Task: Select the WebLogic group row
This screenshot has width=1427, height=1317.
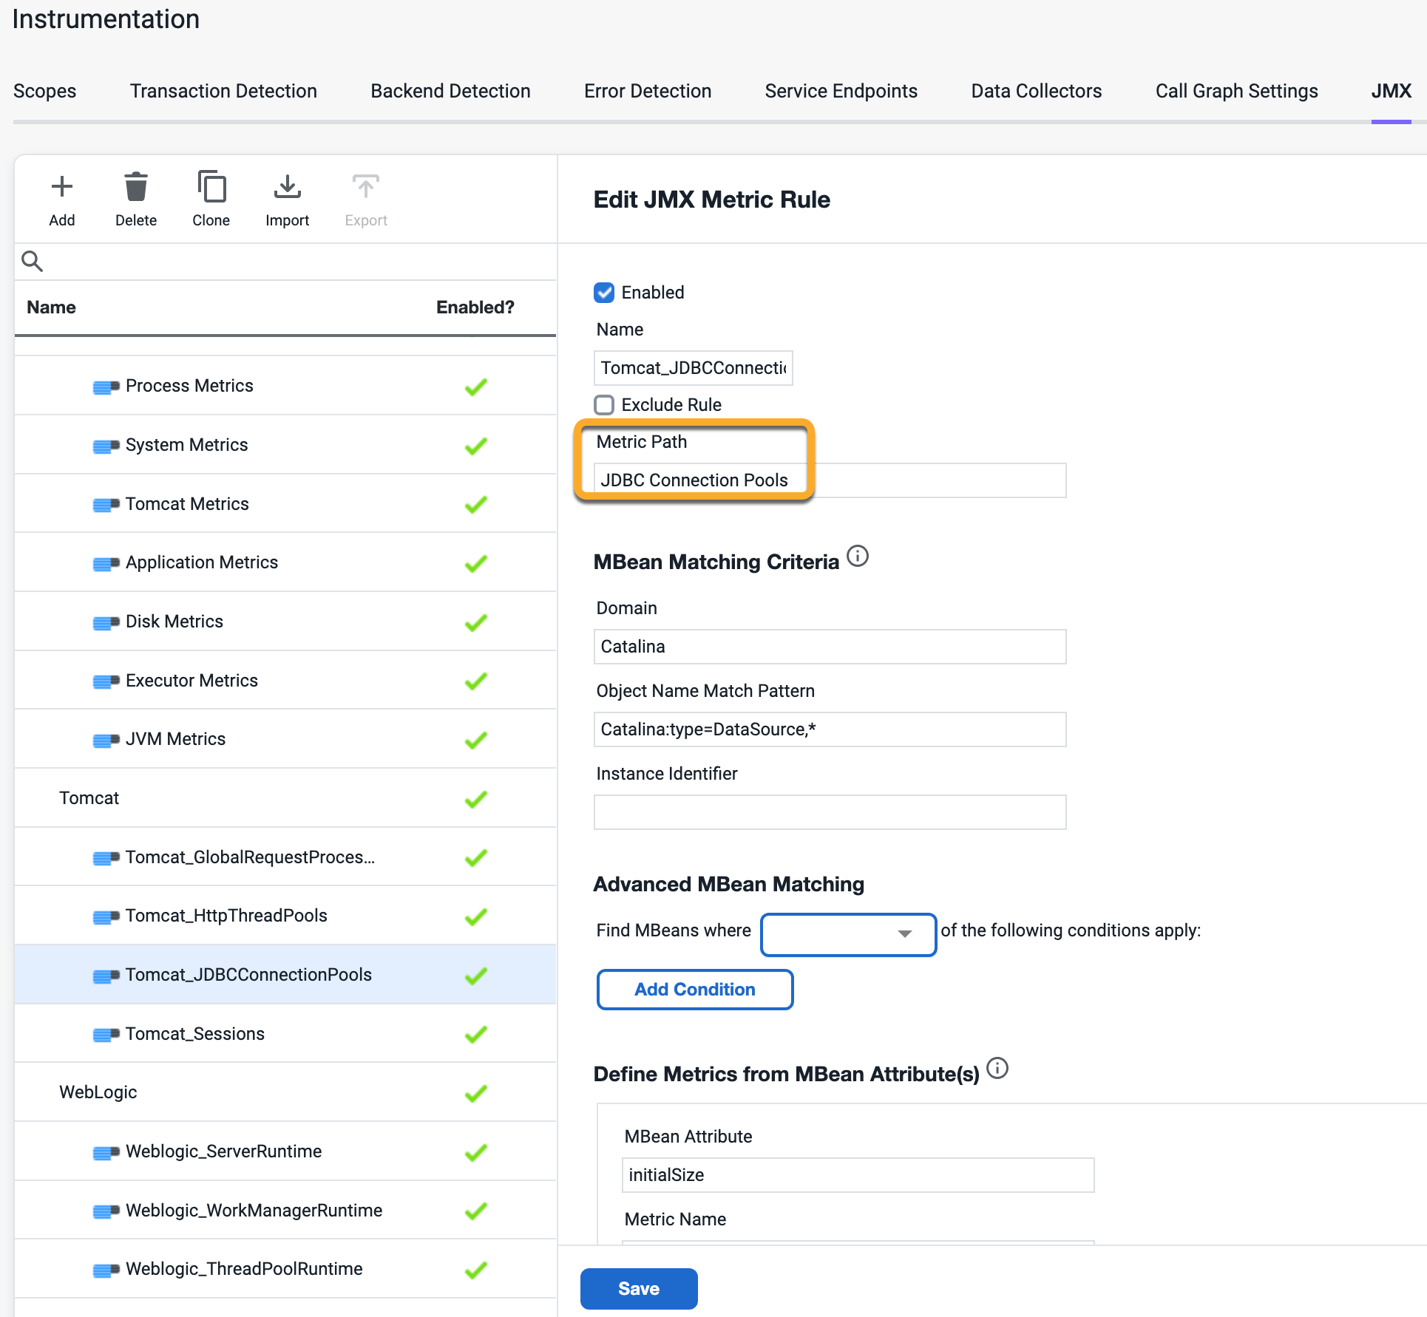Action: click(x=285, y=1092)
